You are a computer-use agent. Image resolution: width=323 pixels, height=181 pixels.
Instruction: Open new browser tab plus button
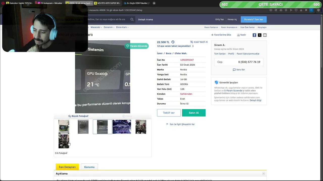point(154,3)
